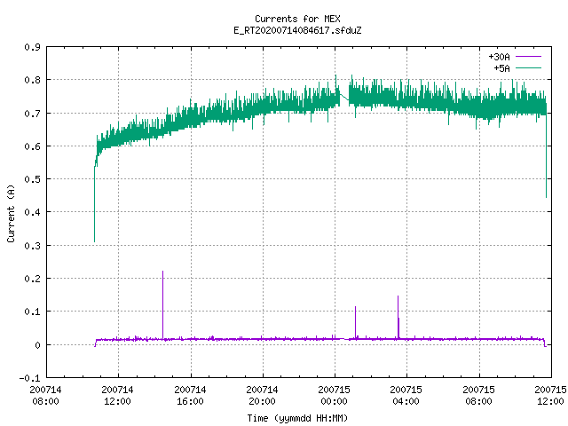Click the 0.3 y-axis tick label
The width and height of the screenshot is (568, 426).
[x=32, y=246]
